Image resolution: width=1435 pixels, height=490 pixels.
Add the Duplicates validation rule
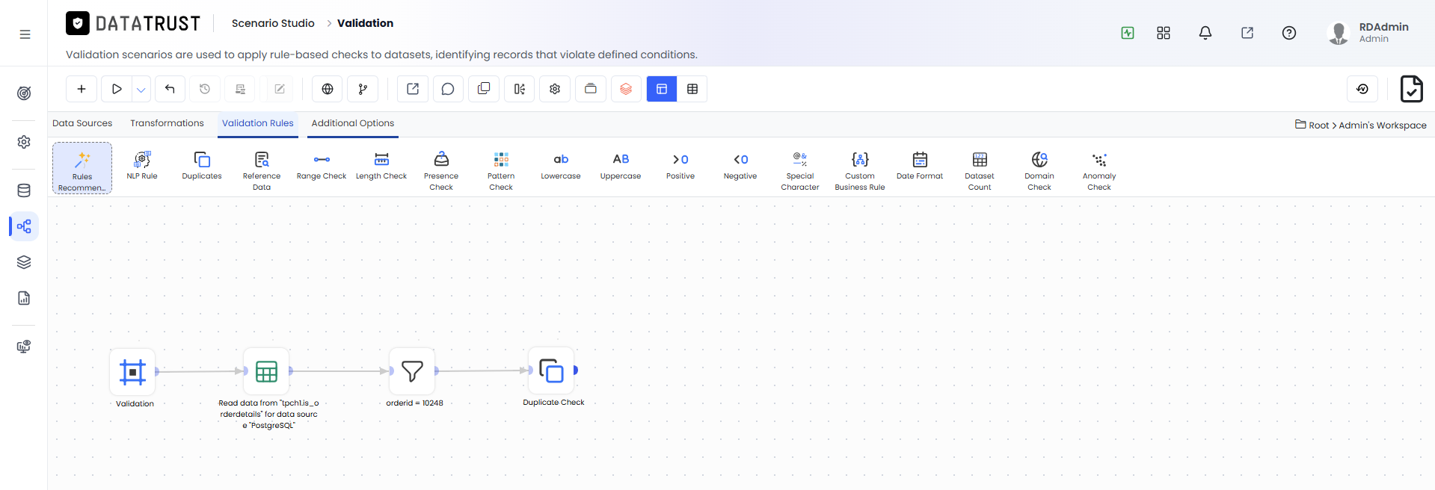[202, 165]
